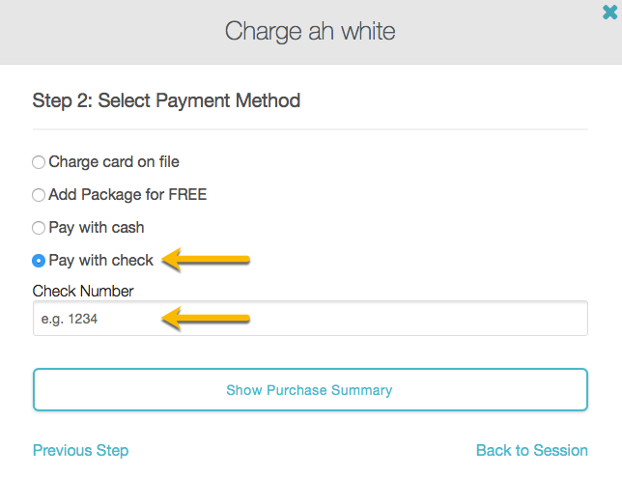This screenshot has height=477, width=622.
Task: Open the Back to Session link
Action: (x=531, y=450)
